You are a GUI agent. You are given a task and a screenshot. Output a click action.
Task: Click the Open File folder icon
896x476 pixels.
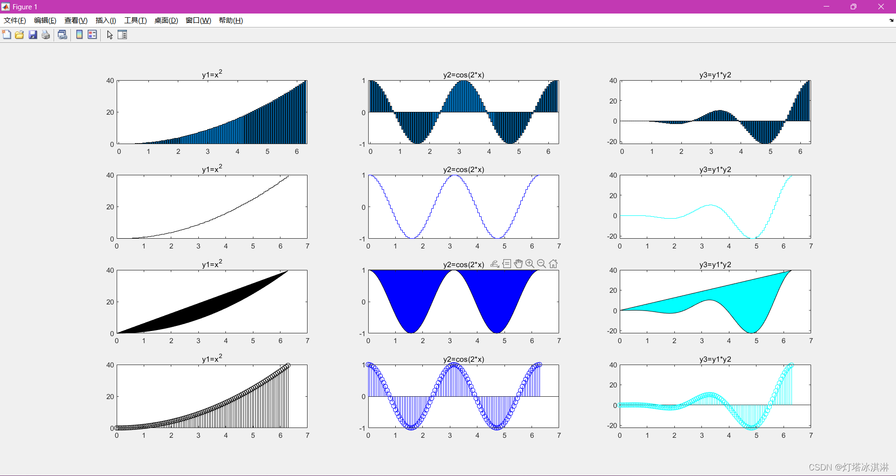click(20, 34)
